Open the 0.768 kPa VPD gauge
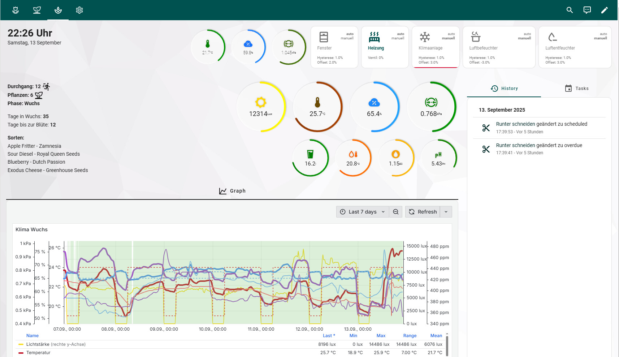Image resolution: width=619 pixels, height=357 pixels. pos(431,107)
